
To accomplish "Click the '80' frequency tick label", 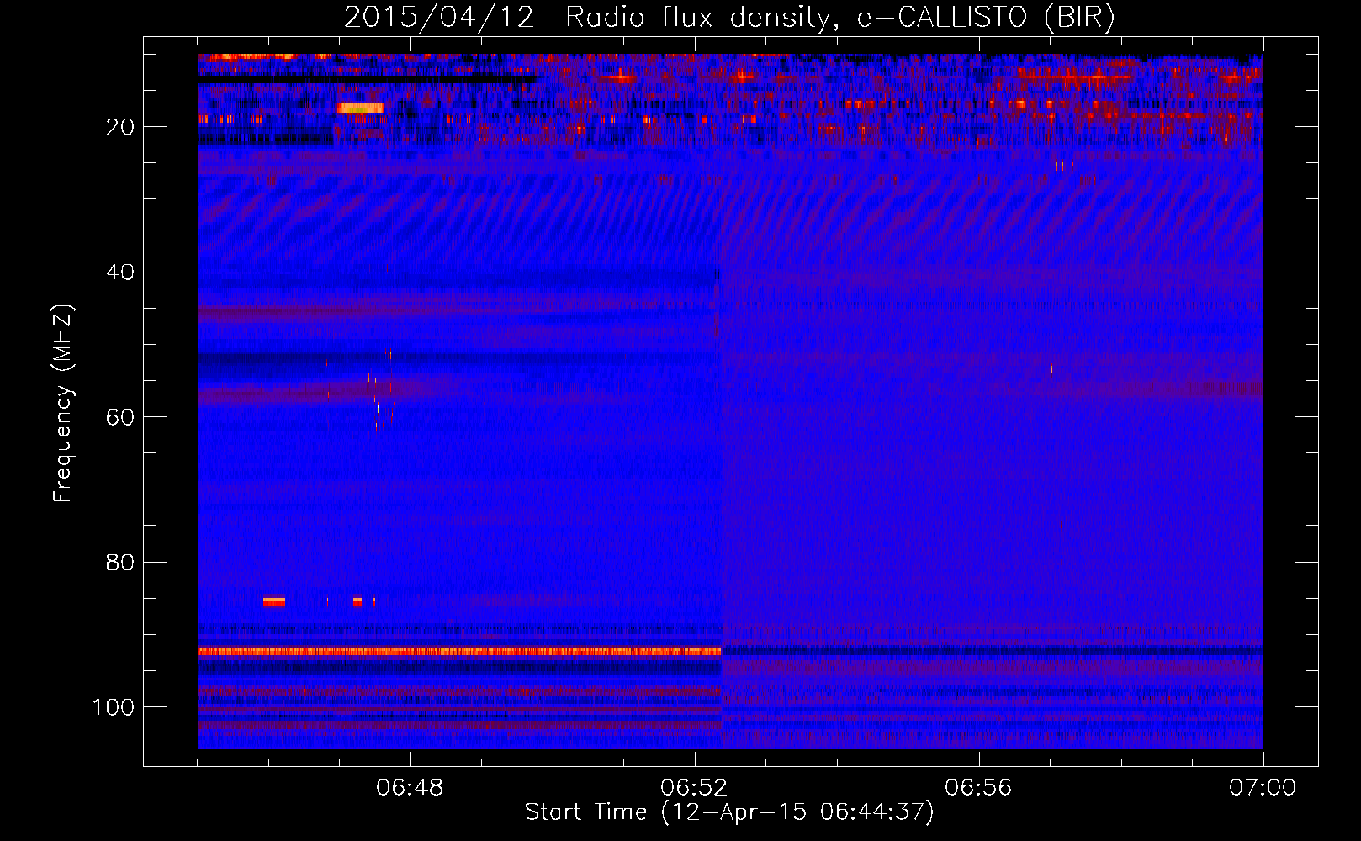I will click(120, 563).
